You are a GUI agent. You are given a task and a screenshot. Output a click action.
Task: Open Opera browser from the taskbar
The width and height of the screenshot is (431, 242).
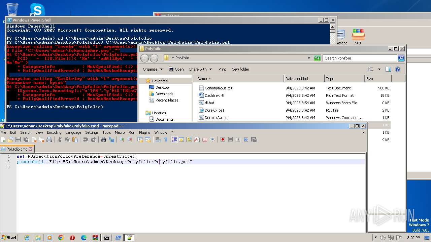point(72,238)
